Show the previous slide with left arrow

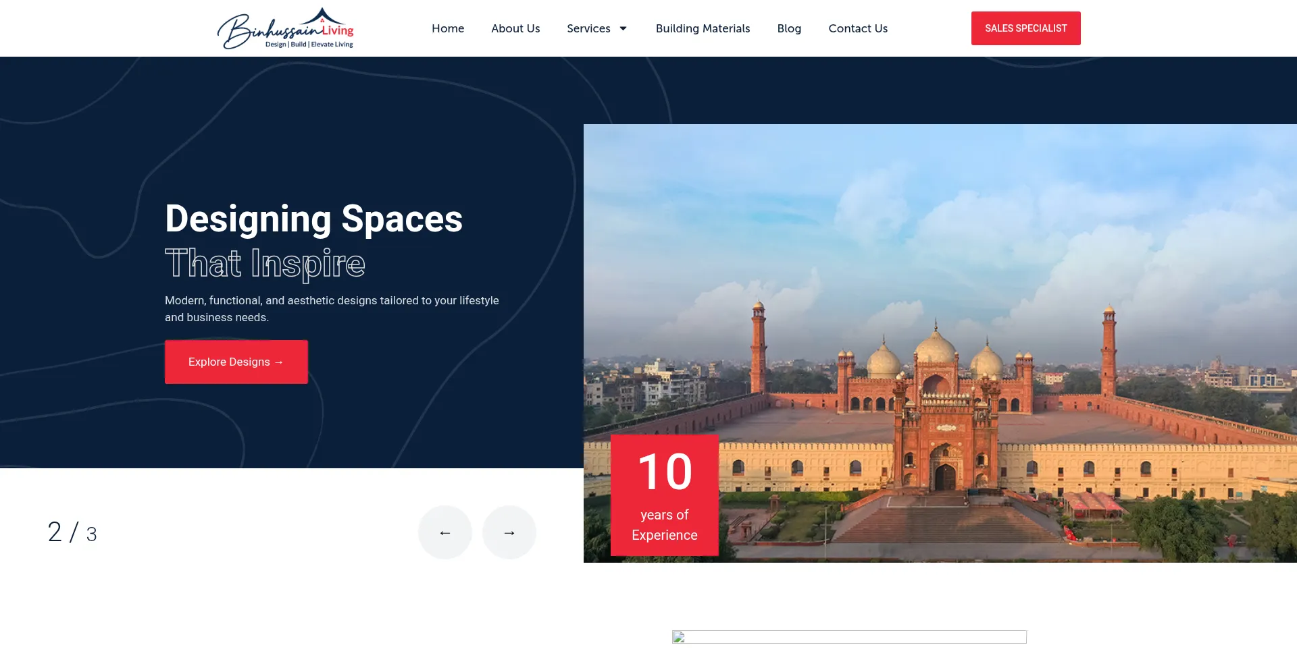[x=445, y=532]
